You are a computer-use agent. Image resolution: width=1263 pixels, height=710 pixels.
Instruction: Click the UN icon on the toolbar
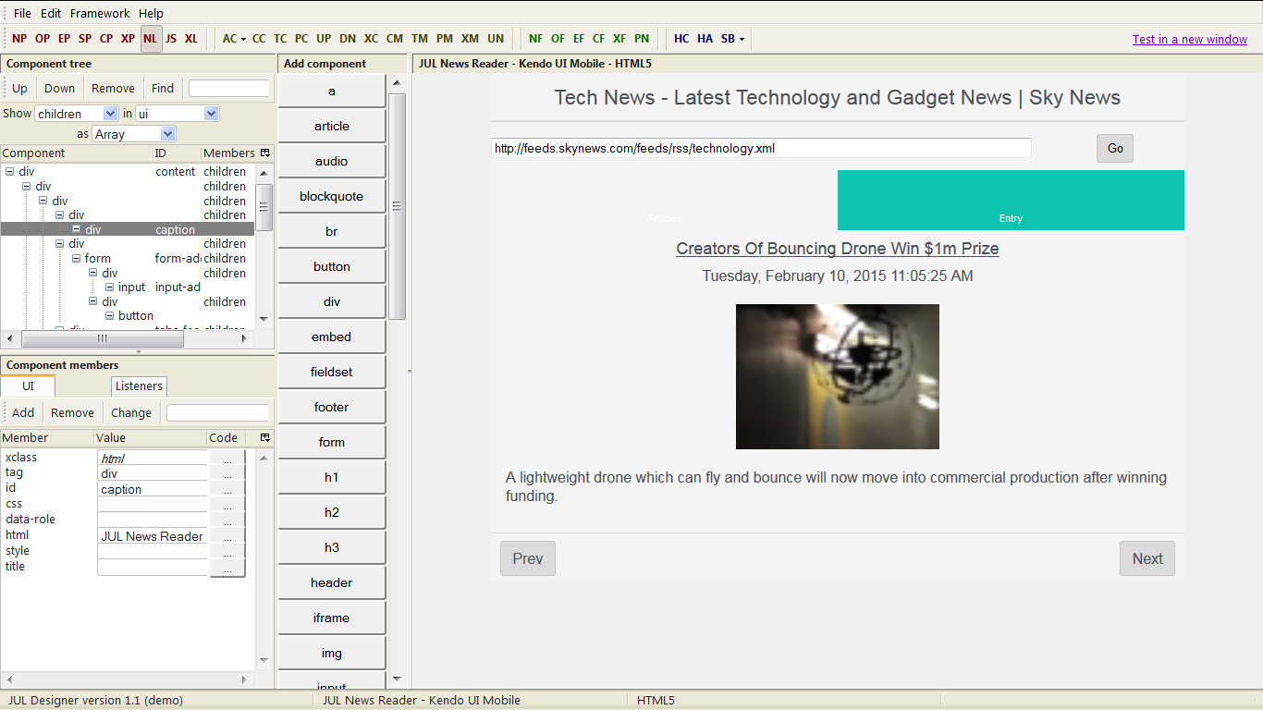point(495,39)
